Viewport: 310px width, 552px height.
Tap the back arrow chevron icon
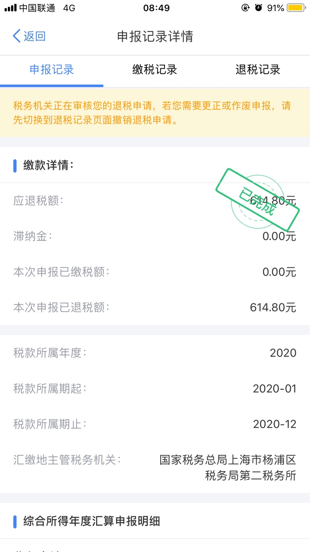(x=17, y=36)
